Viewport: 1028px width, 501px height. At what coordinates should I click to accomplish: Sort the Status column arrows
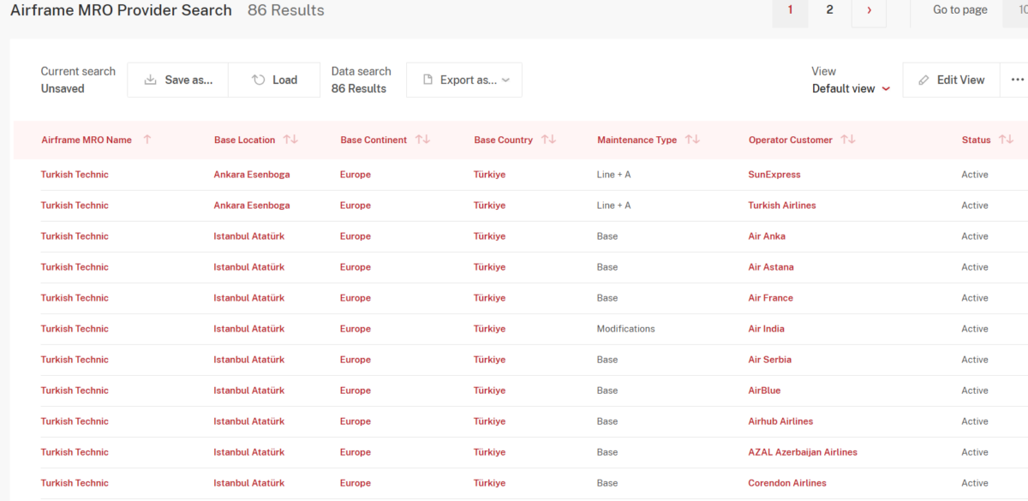tap(1006, 140)
